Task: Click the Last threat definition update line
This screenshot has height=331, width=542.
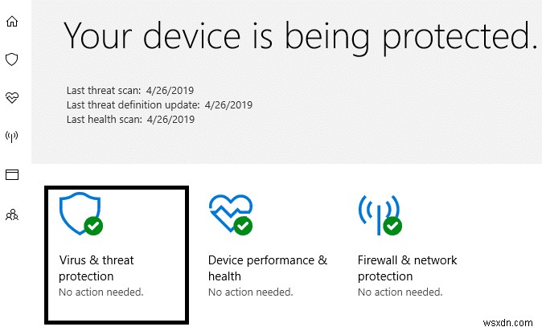Action: click(x=158, y=104)
